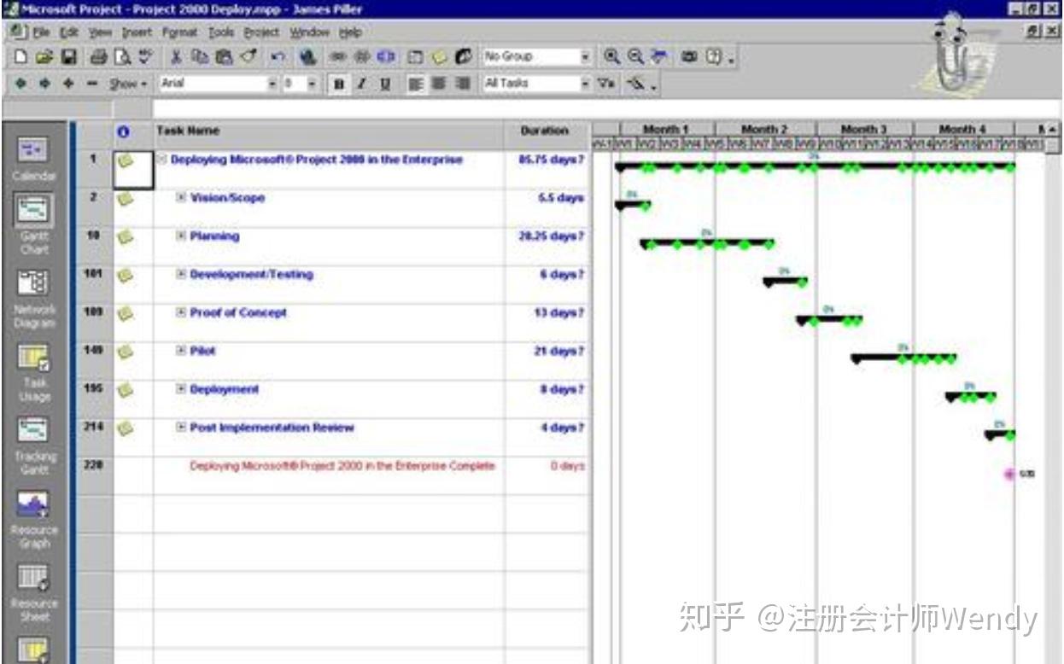Viewport: 1064px width, 664px height.
Task: Open the No Group dropdown
Action: (586, 56)
